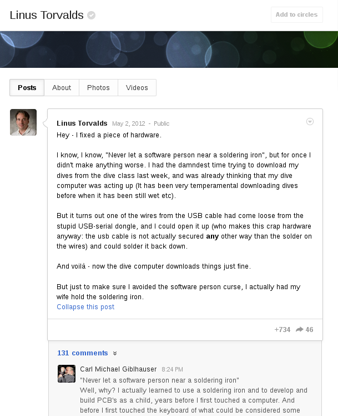Click Carl Michael Giblhauser's avatar

(x=67, y=374)
